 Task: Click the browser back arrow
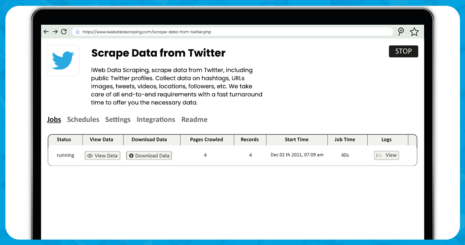pos(46,32)
